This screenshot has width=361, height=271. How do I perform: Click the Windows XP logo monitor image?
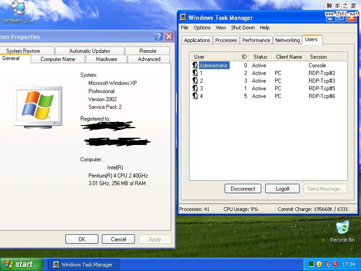(x=38, y=107)
